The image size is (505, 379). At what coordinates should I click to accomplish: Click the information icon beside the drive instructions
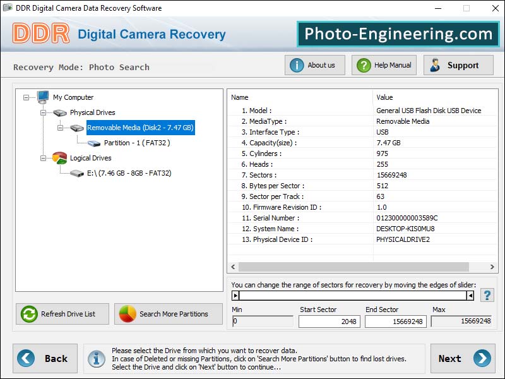tap(97, 358)
